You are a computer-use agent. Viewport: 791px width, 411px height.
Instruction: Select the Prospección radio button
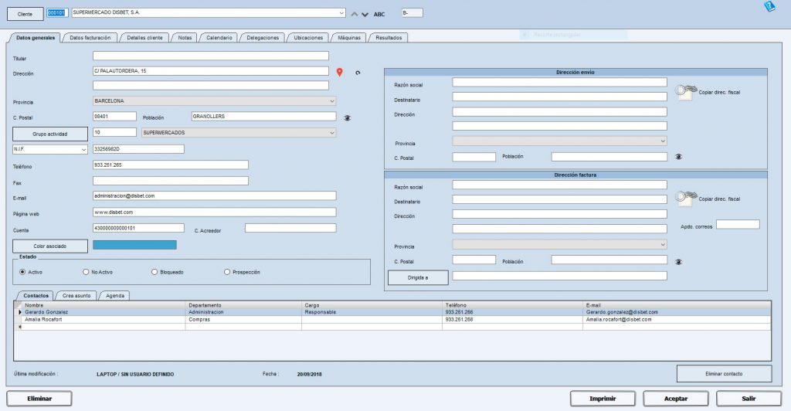(227, 272)
